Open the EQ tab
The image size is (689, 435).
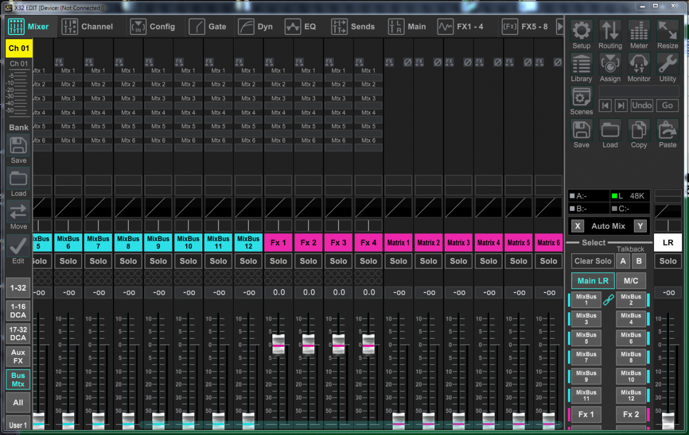point(300,27)
